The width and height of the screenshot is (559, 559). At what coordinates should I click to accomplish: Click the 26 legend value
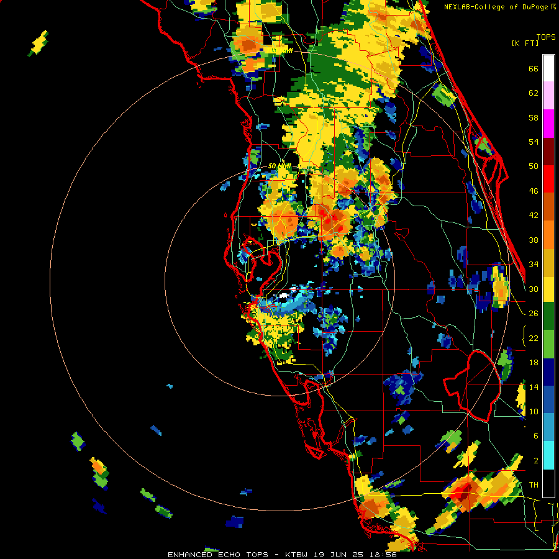[534, 314]
